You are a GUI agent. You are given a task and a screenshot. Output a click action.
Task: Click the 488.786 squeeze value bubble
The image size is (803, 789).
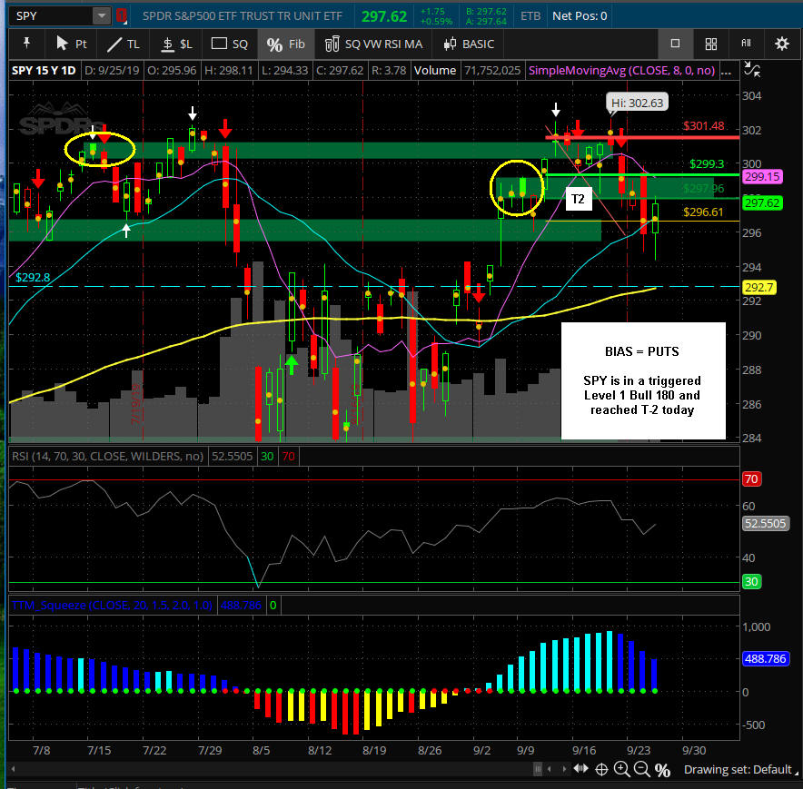(x=765, y=658)
